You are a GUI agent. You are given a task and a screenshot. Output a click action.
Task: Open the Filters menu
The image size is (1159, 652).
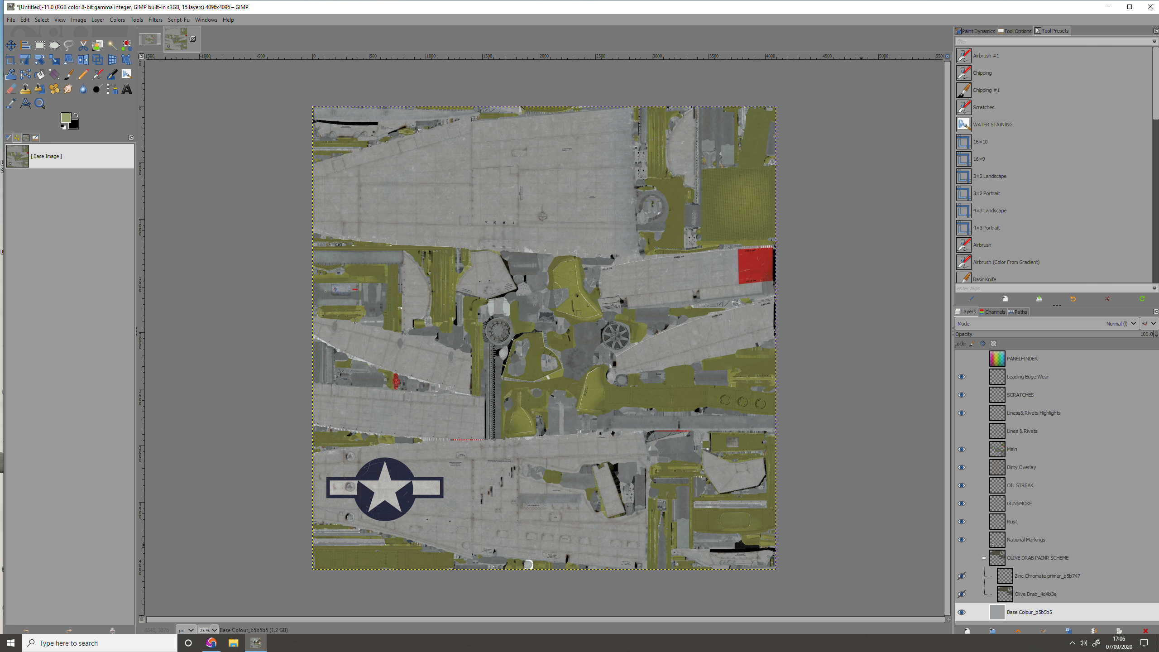coord(155,20)
